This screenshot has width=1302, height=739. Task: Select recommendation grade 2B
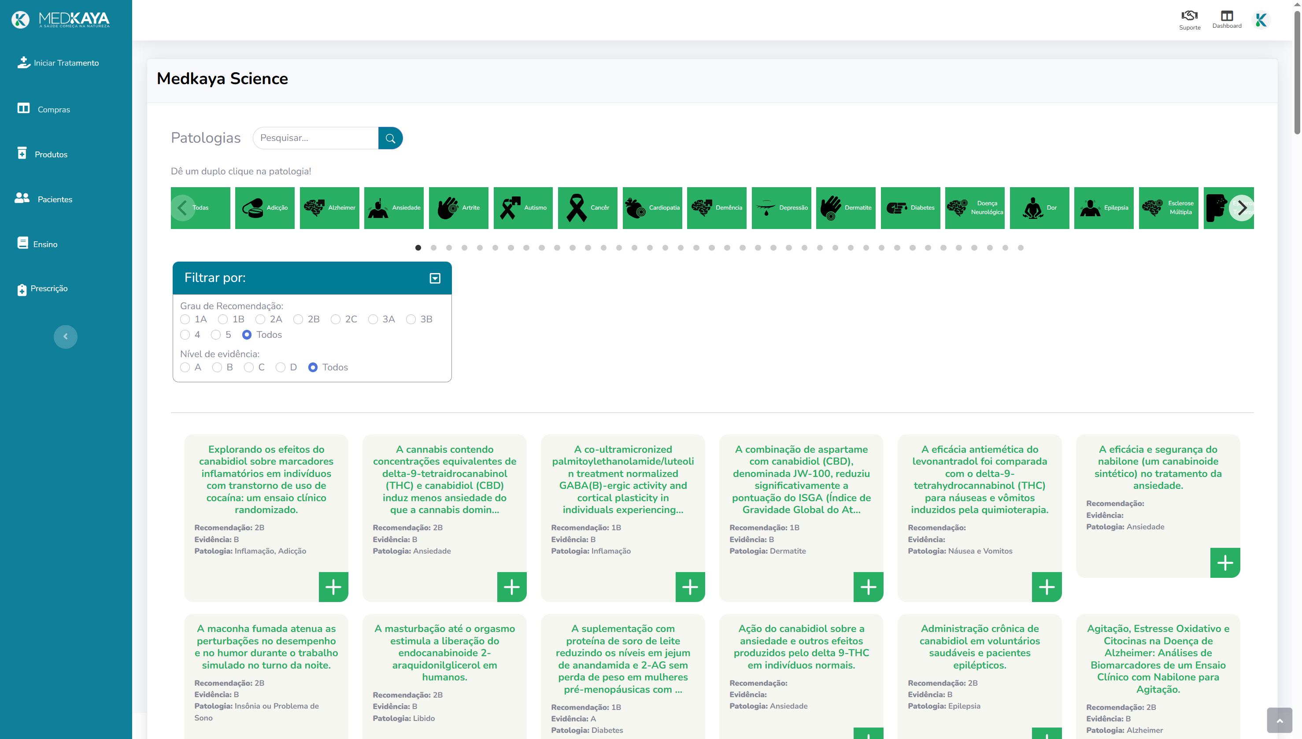[299, 319]
